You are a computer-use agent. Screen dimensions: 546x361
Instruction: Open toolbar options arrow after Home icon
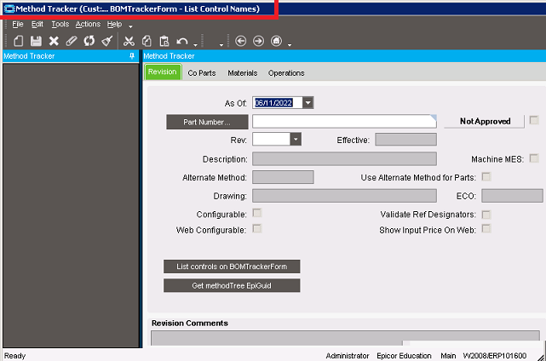click(290, 45)
